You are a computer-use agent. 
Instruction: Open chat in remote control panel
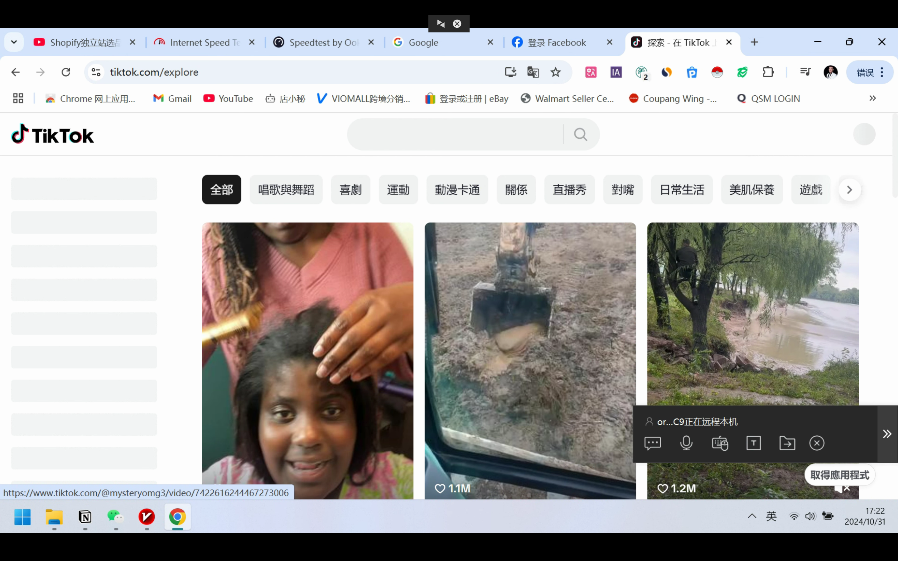click(653, 443)
